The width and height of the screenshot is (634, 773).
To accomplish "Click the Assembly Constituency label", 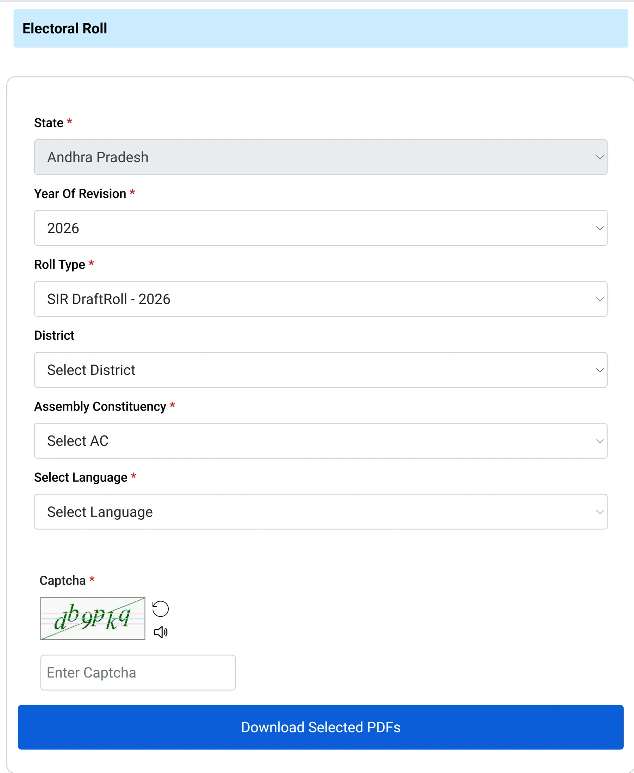I will (x=100, y=406).
